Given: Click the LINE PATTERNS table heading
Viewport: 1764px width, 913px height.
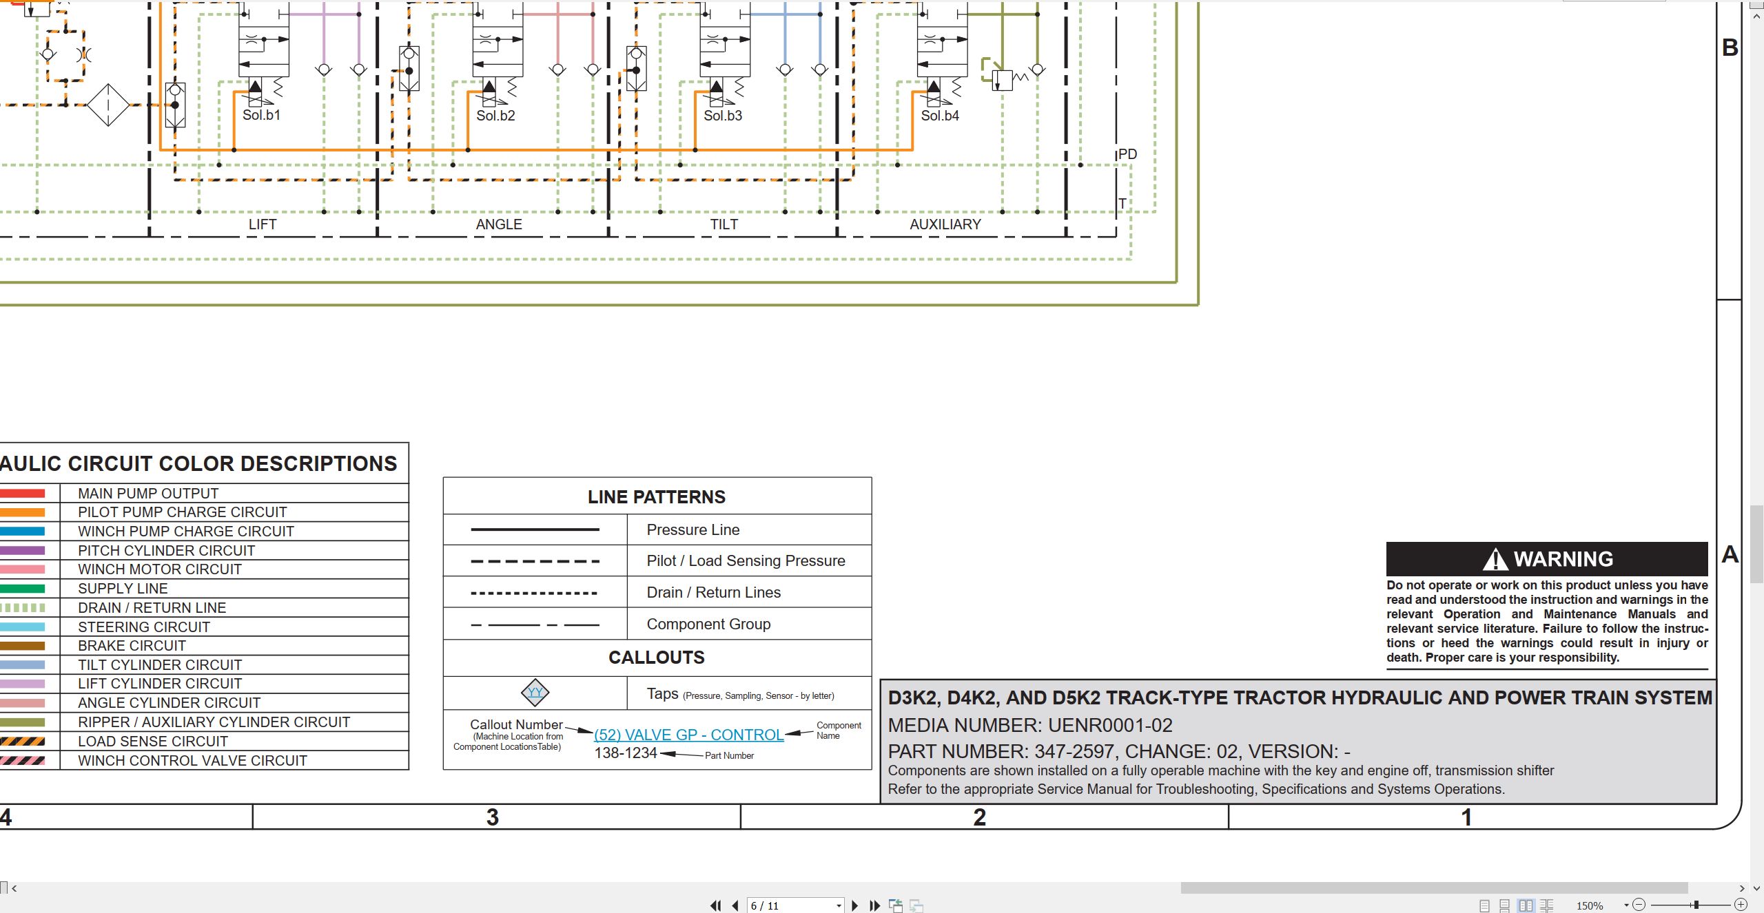Looking at the screenshot, I should tap(657, 497).
